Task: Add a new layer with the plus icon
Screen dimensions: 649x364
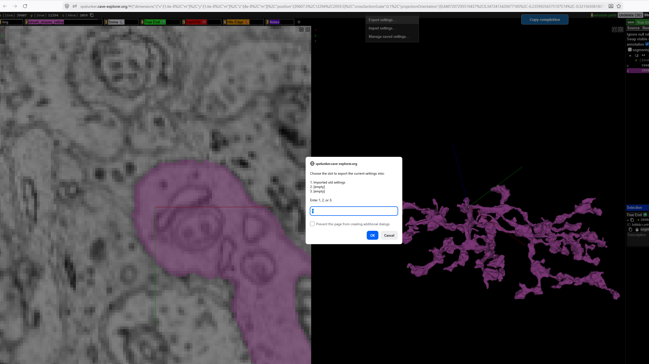Action: tap(299, 22)
